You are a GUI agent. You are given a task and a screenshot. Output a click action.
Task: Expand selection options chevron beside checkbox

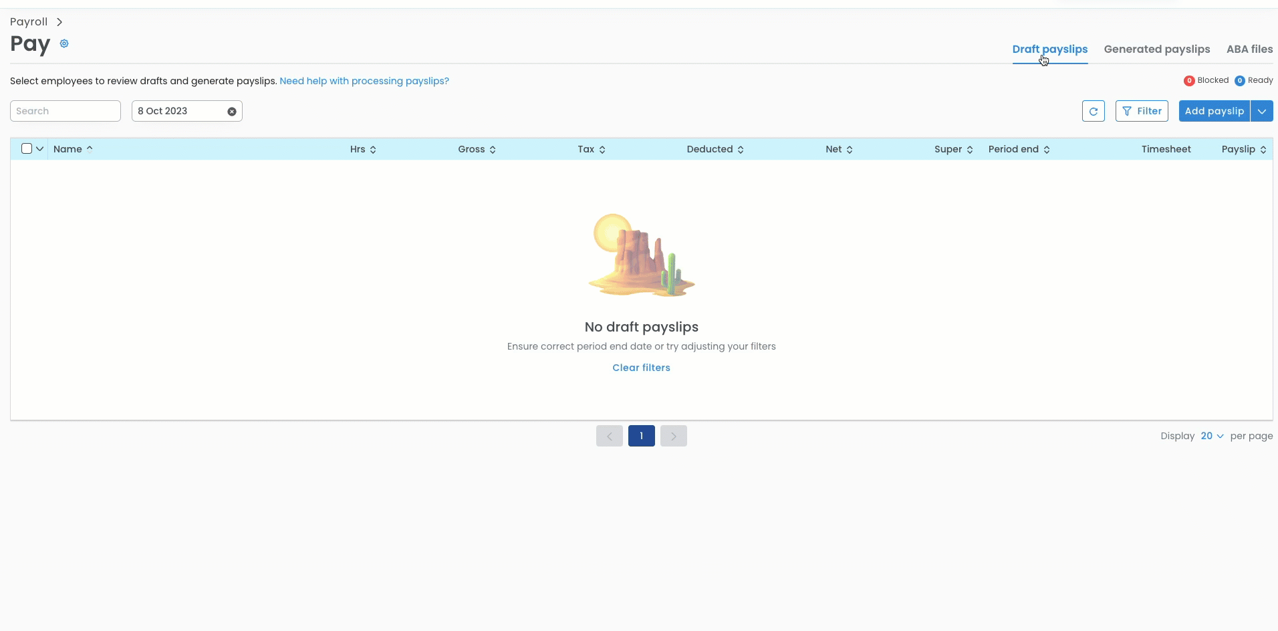click(40, 148)
